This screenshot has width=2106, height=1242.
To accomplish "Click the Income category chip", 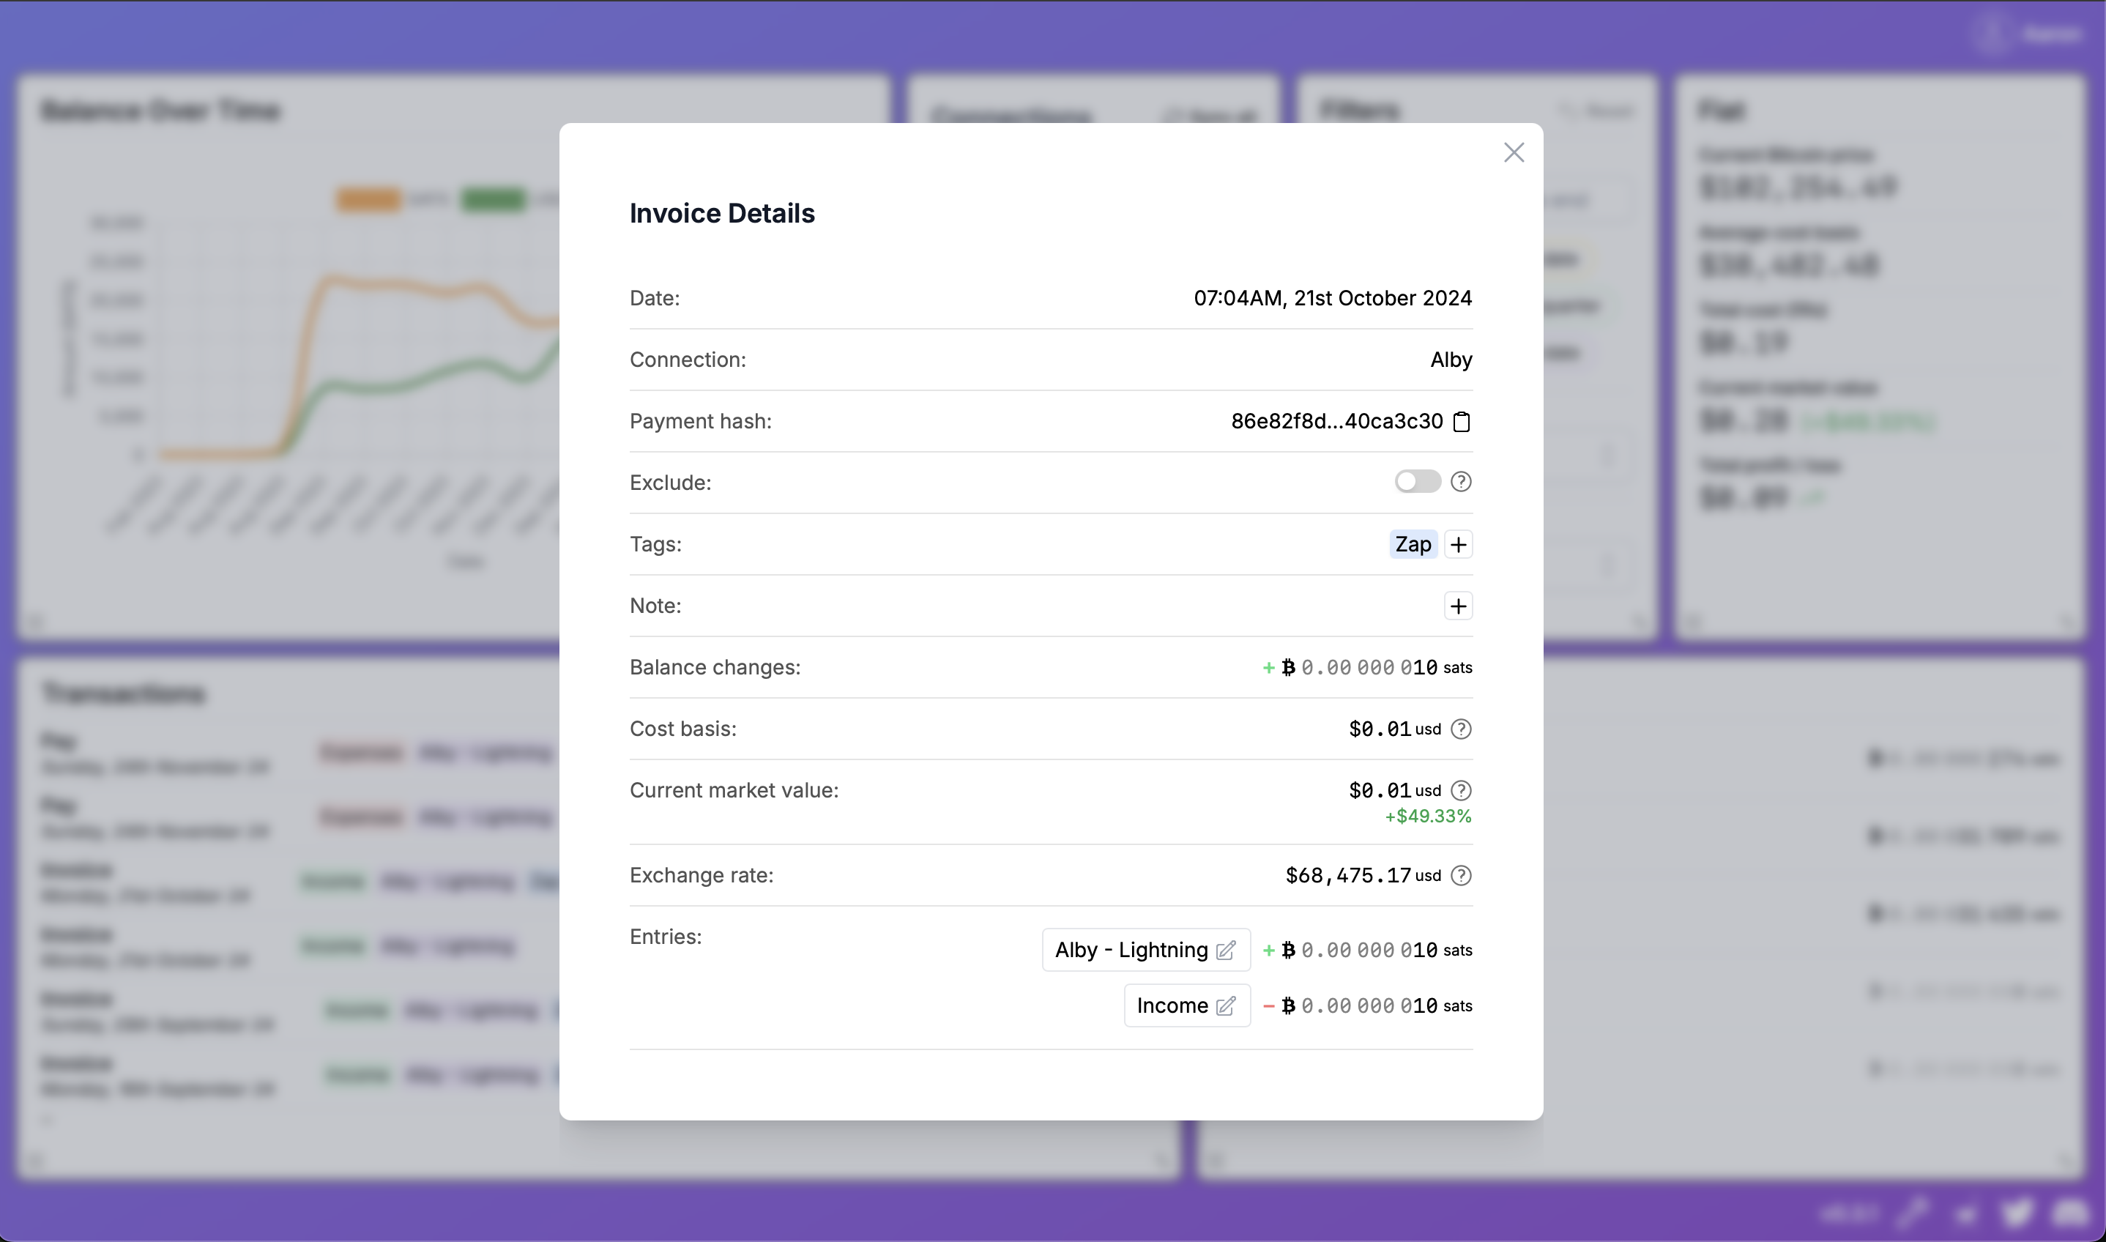I will (1175, 1005).
